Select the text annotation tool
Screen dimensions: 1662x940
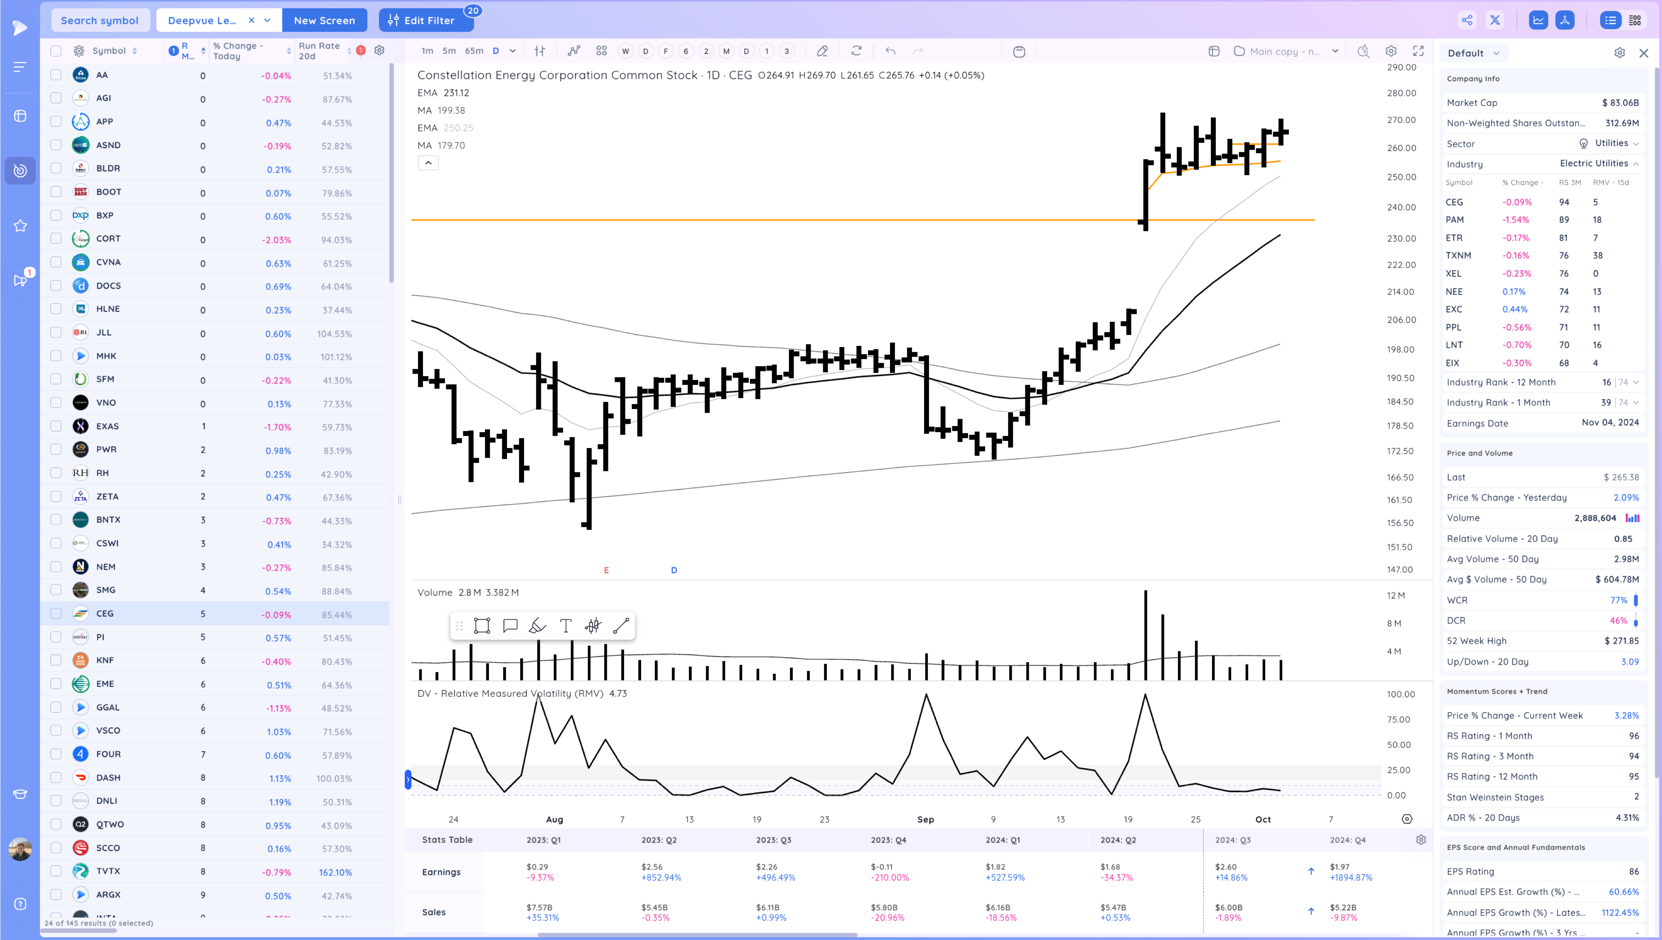point(565,626)
